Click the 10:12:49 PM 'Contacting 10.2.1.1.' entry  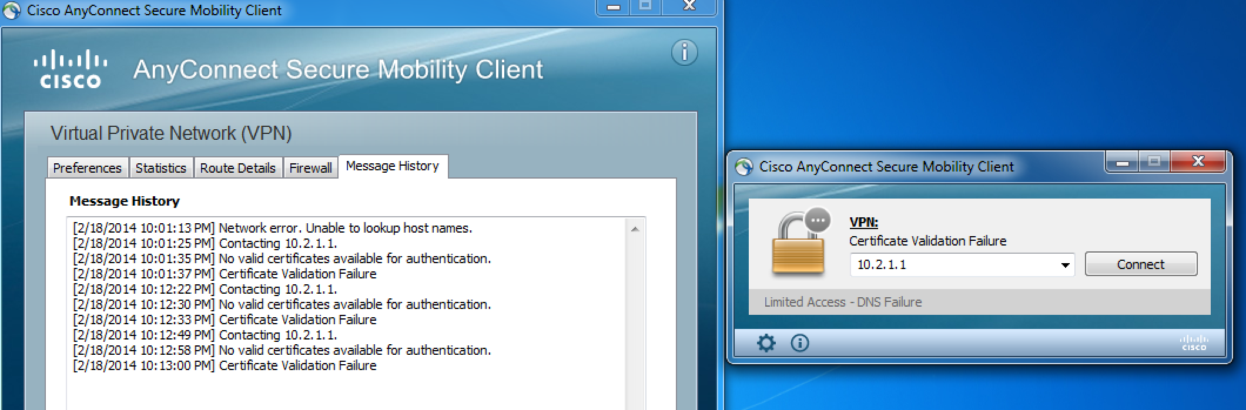pyautogui.click(x=205, y=335)
